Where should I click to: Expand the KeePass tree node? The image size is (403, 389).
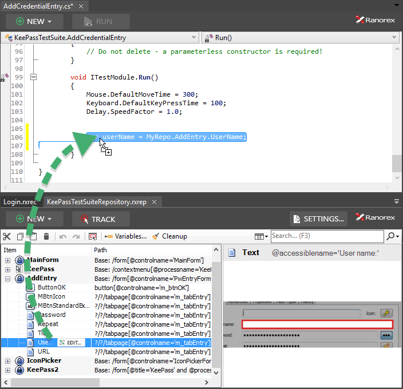(7, 269)
